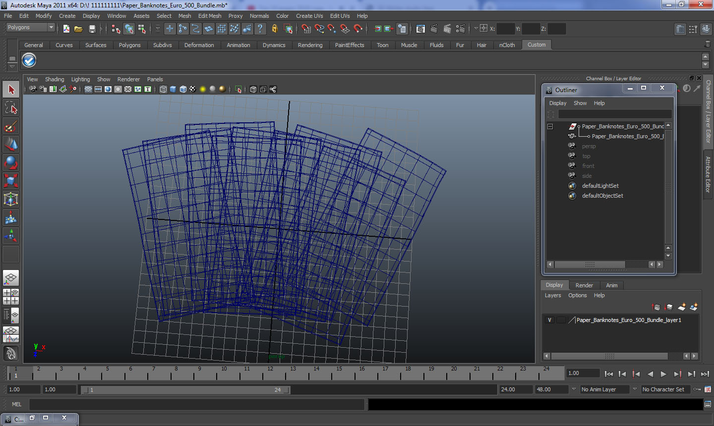Switch to four view layout
714x426 pixels.
[x=11, y=297]
